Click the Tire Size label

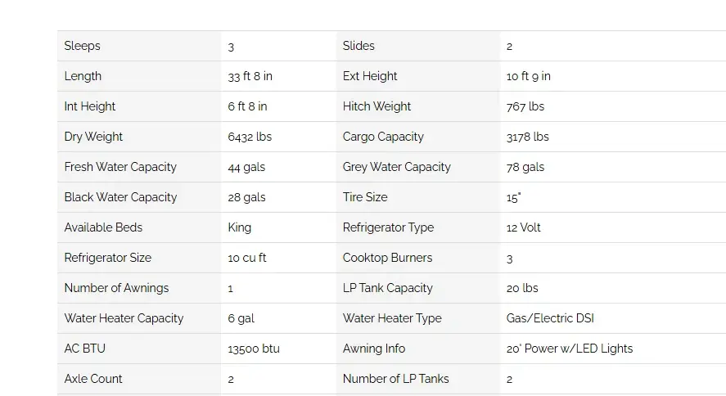pos(365,197)
